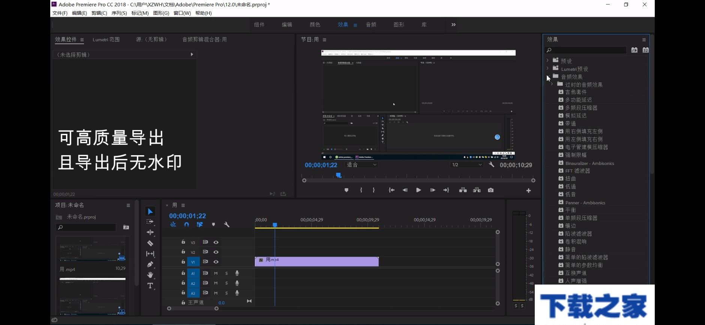This screenshot has height=325, width=705.
Task: Select the Razor tool
Action: (x=150, y=243)
